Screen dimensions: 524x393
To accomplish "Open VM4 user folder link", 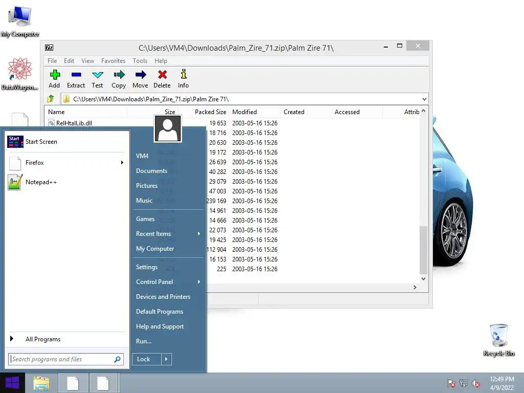I will tap(142, 156).
